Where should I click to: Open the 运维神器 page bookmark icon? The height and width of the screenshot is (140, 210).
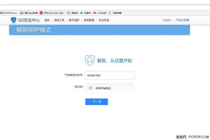[x=110, y=13]
